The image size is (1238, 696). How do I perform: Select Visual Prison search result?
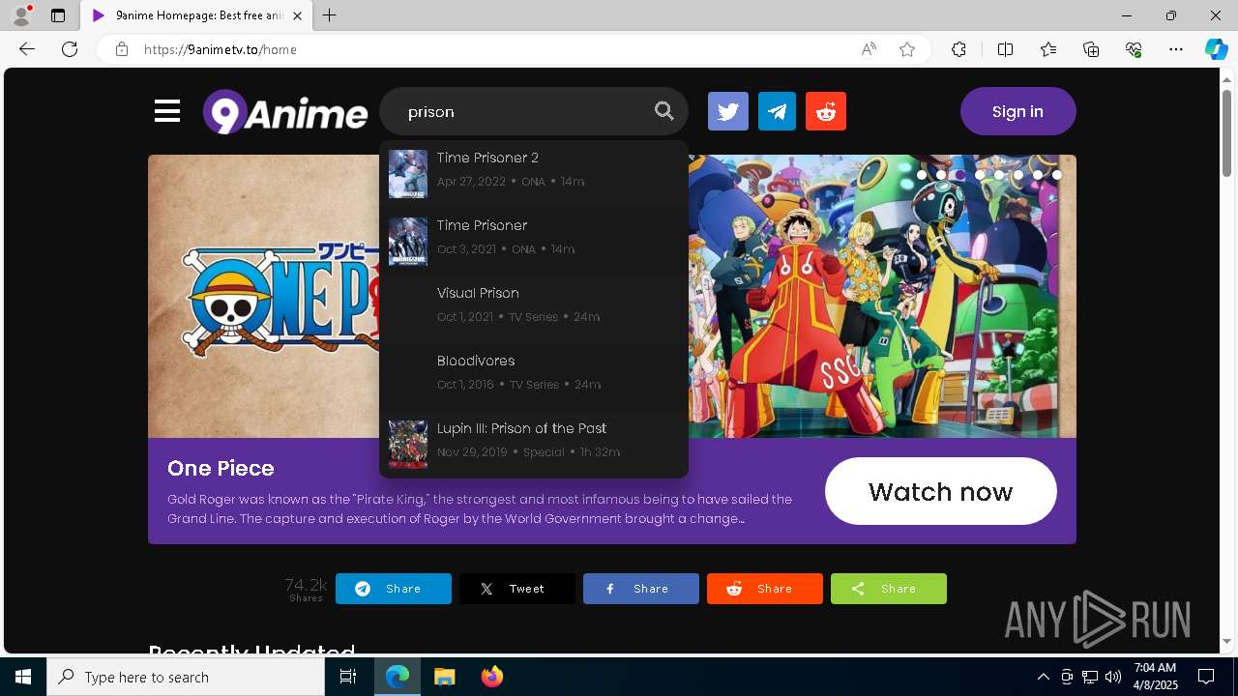pyautogui.click(x=534, y=308)
